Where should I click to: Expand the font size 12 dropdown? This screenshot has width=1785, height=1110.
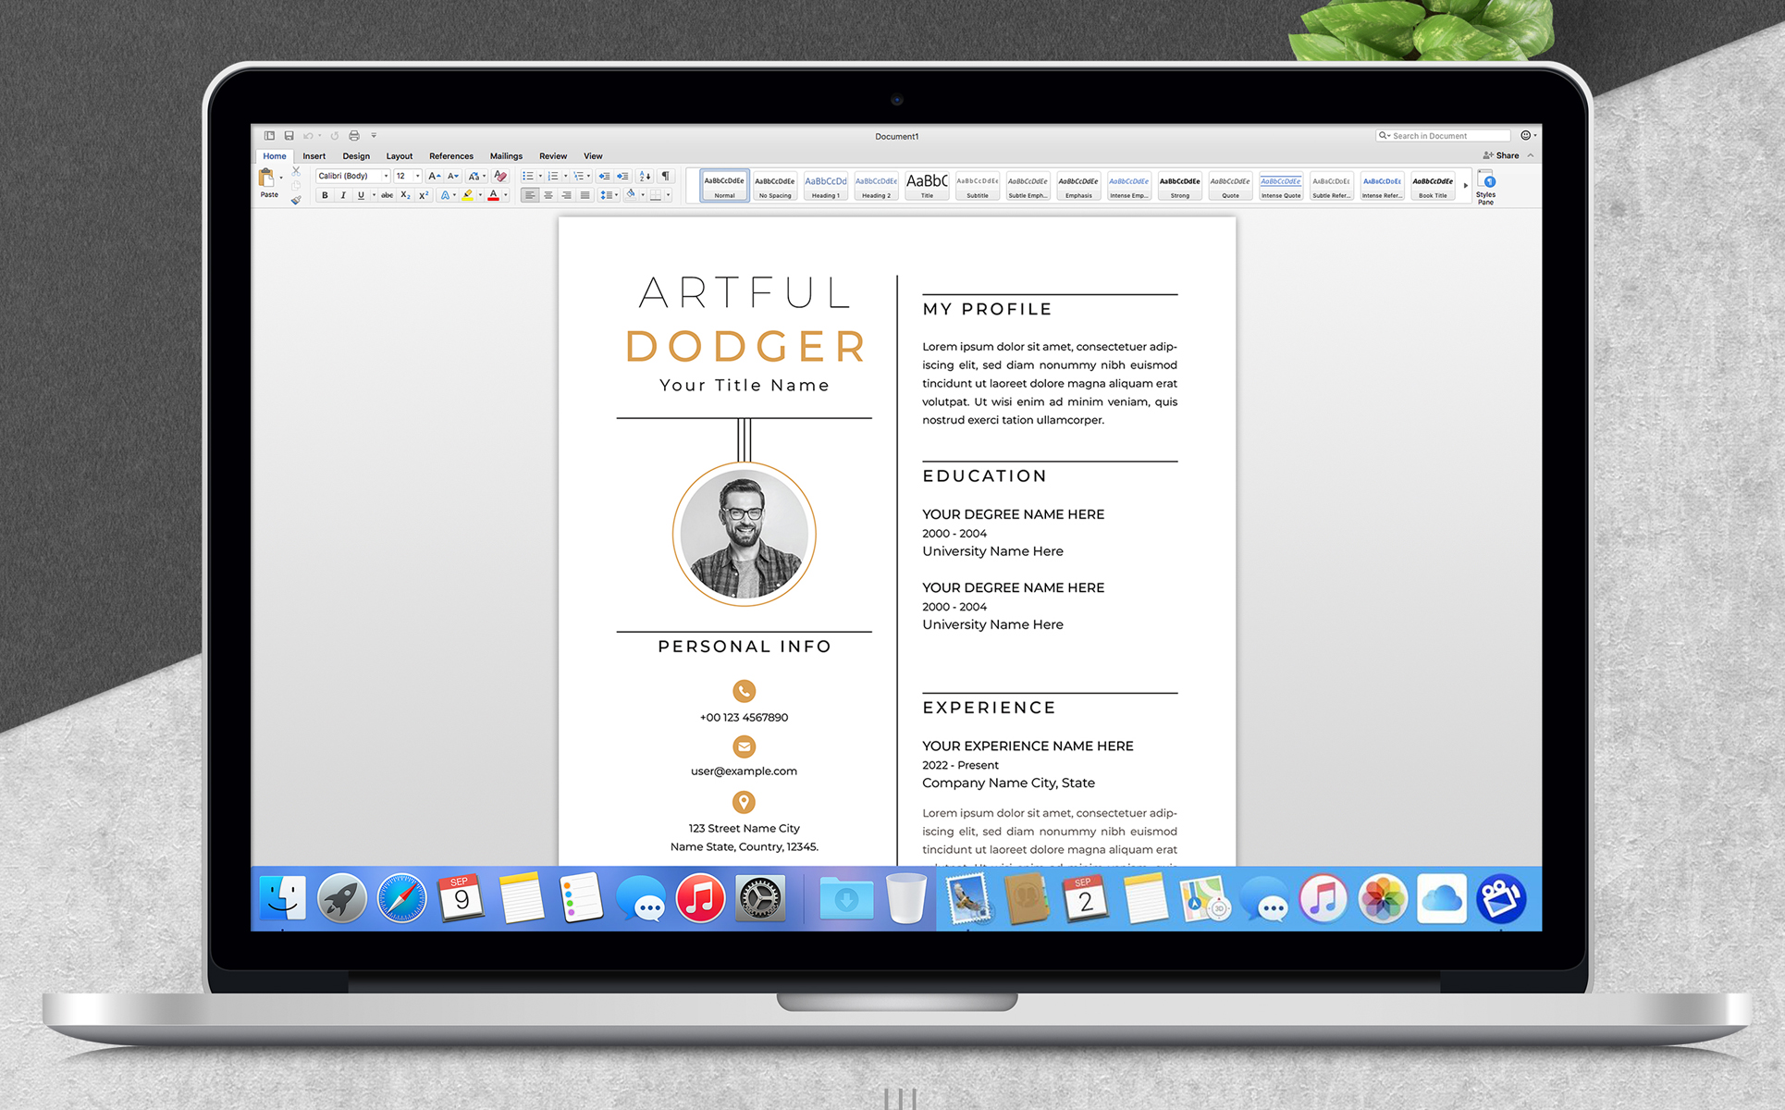[x=417, y=176]
